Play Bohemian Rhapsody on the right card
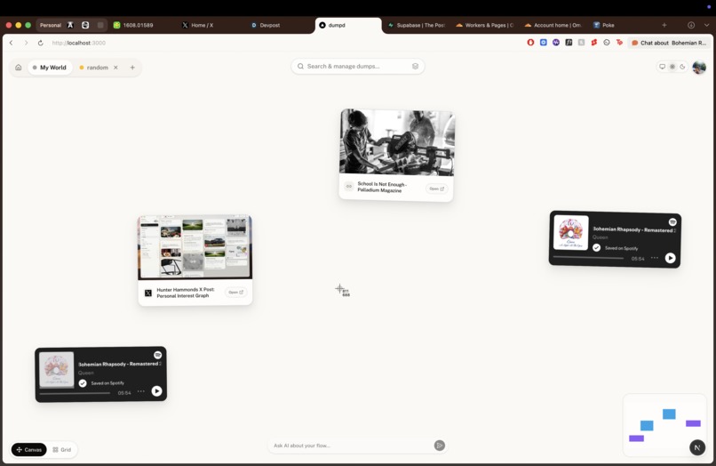 670,258
